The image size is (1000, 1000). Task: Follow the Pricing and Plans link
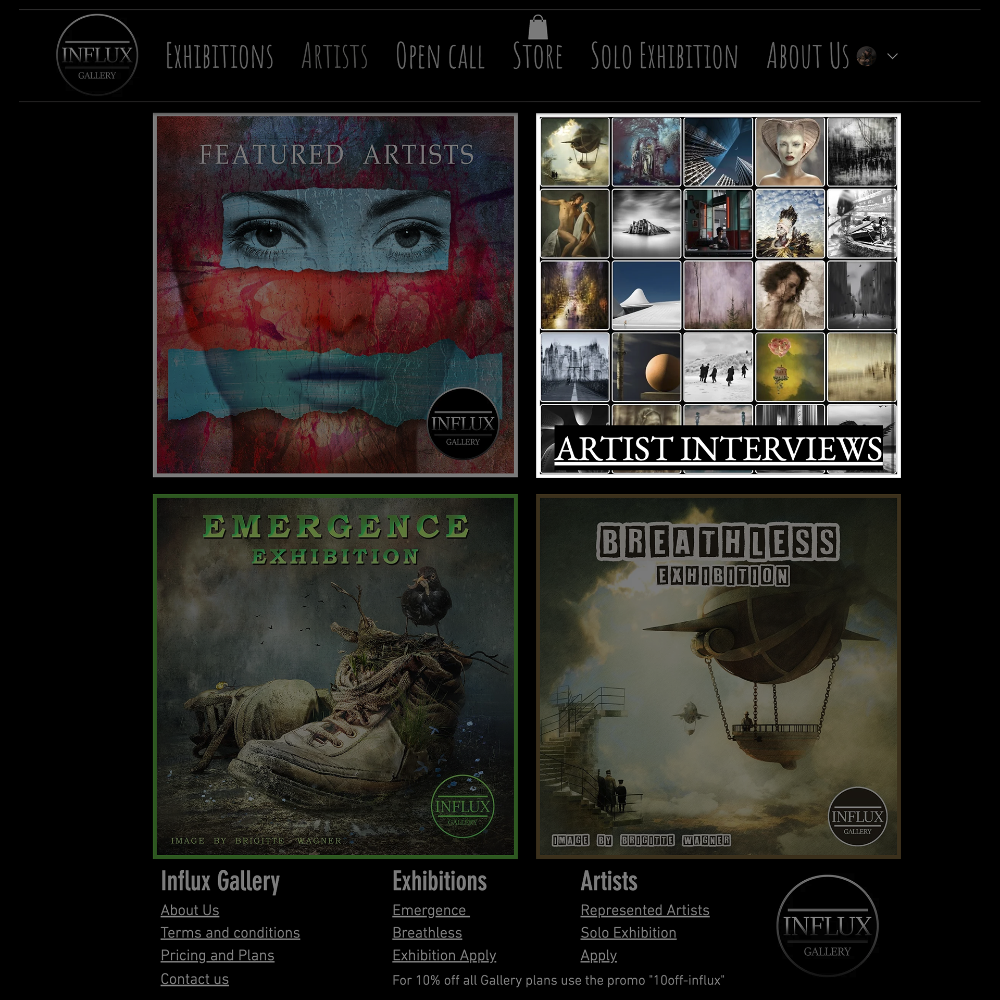click(x=217, y=955)
